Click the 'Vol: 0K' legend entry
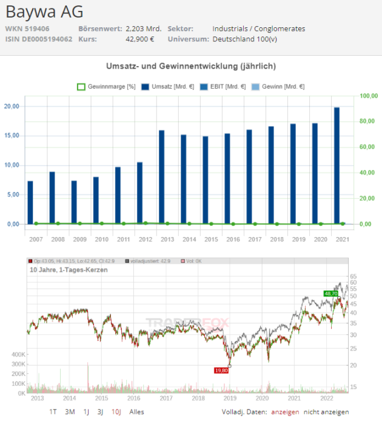Image resolution: width=382 pixels, height=424 pixels. coord(192,261)
